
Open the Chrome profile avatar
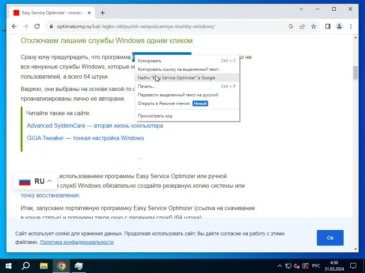tap(339, 26)
